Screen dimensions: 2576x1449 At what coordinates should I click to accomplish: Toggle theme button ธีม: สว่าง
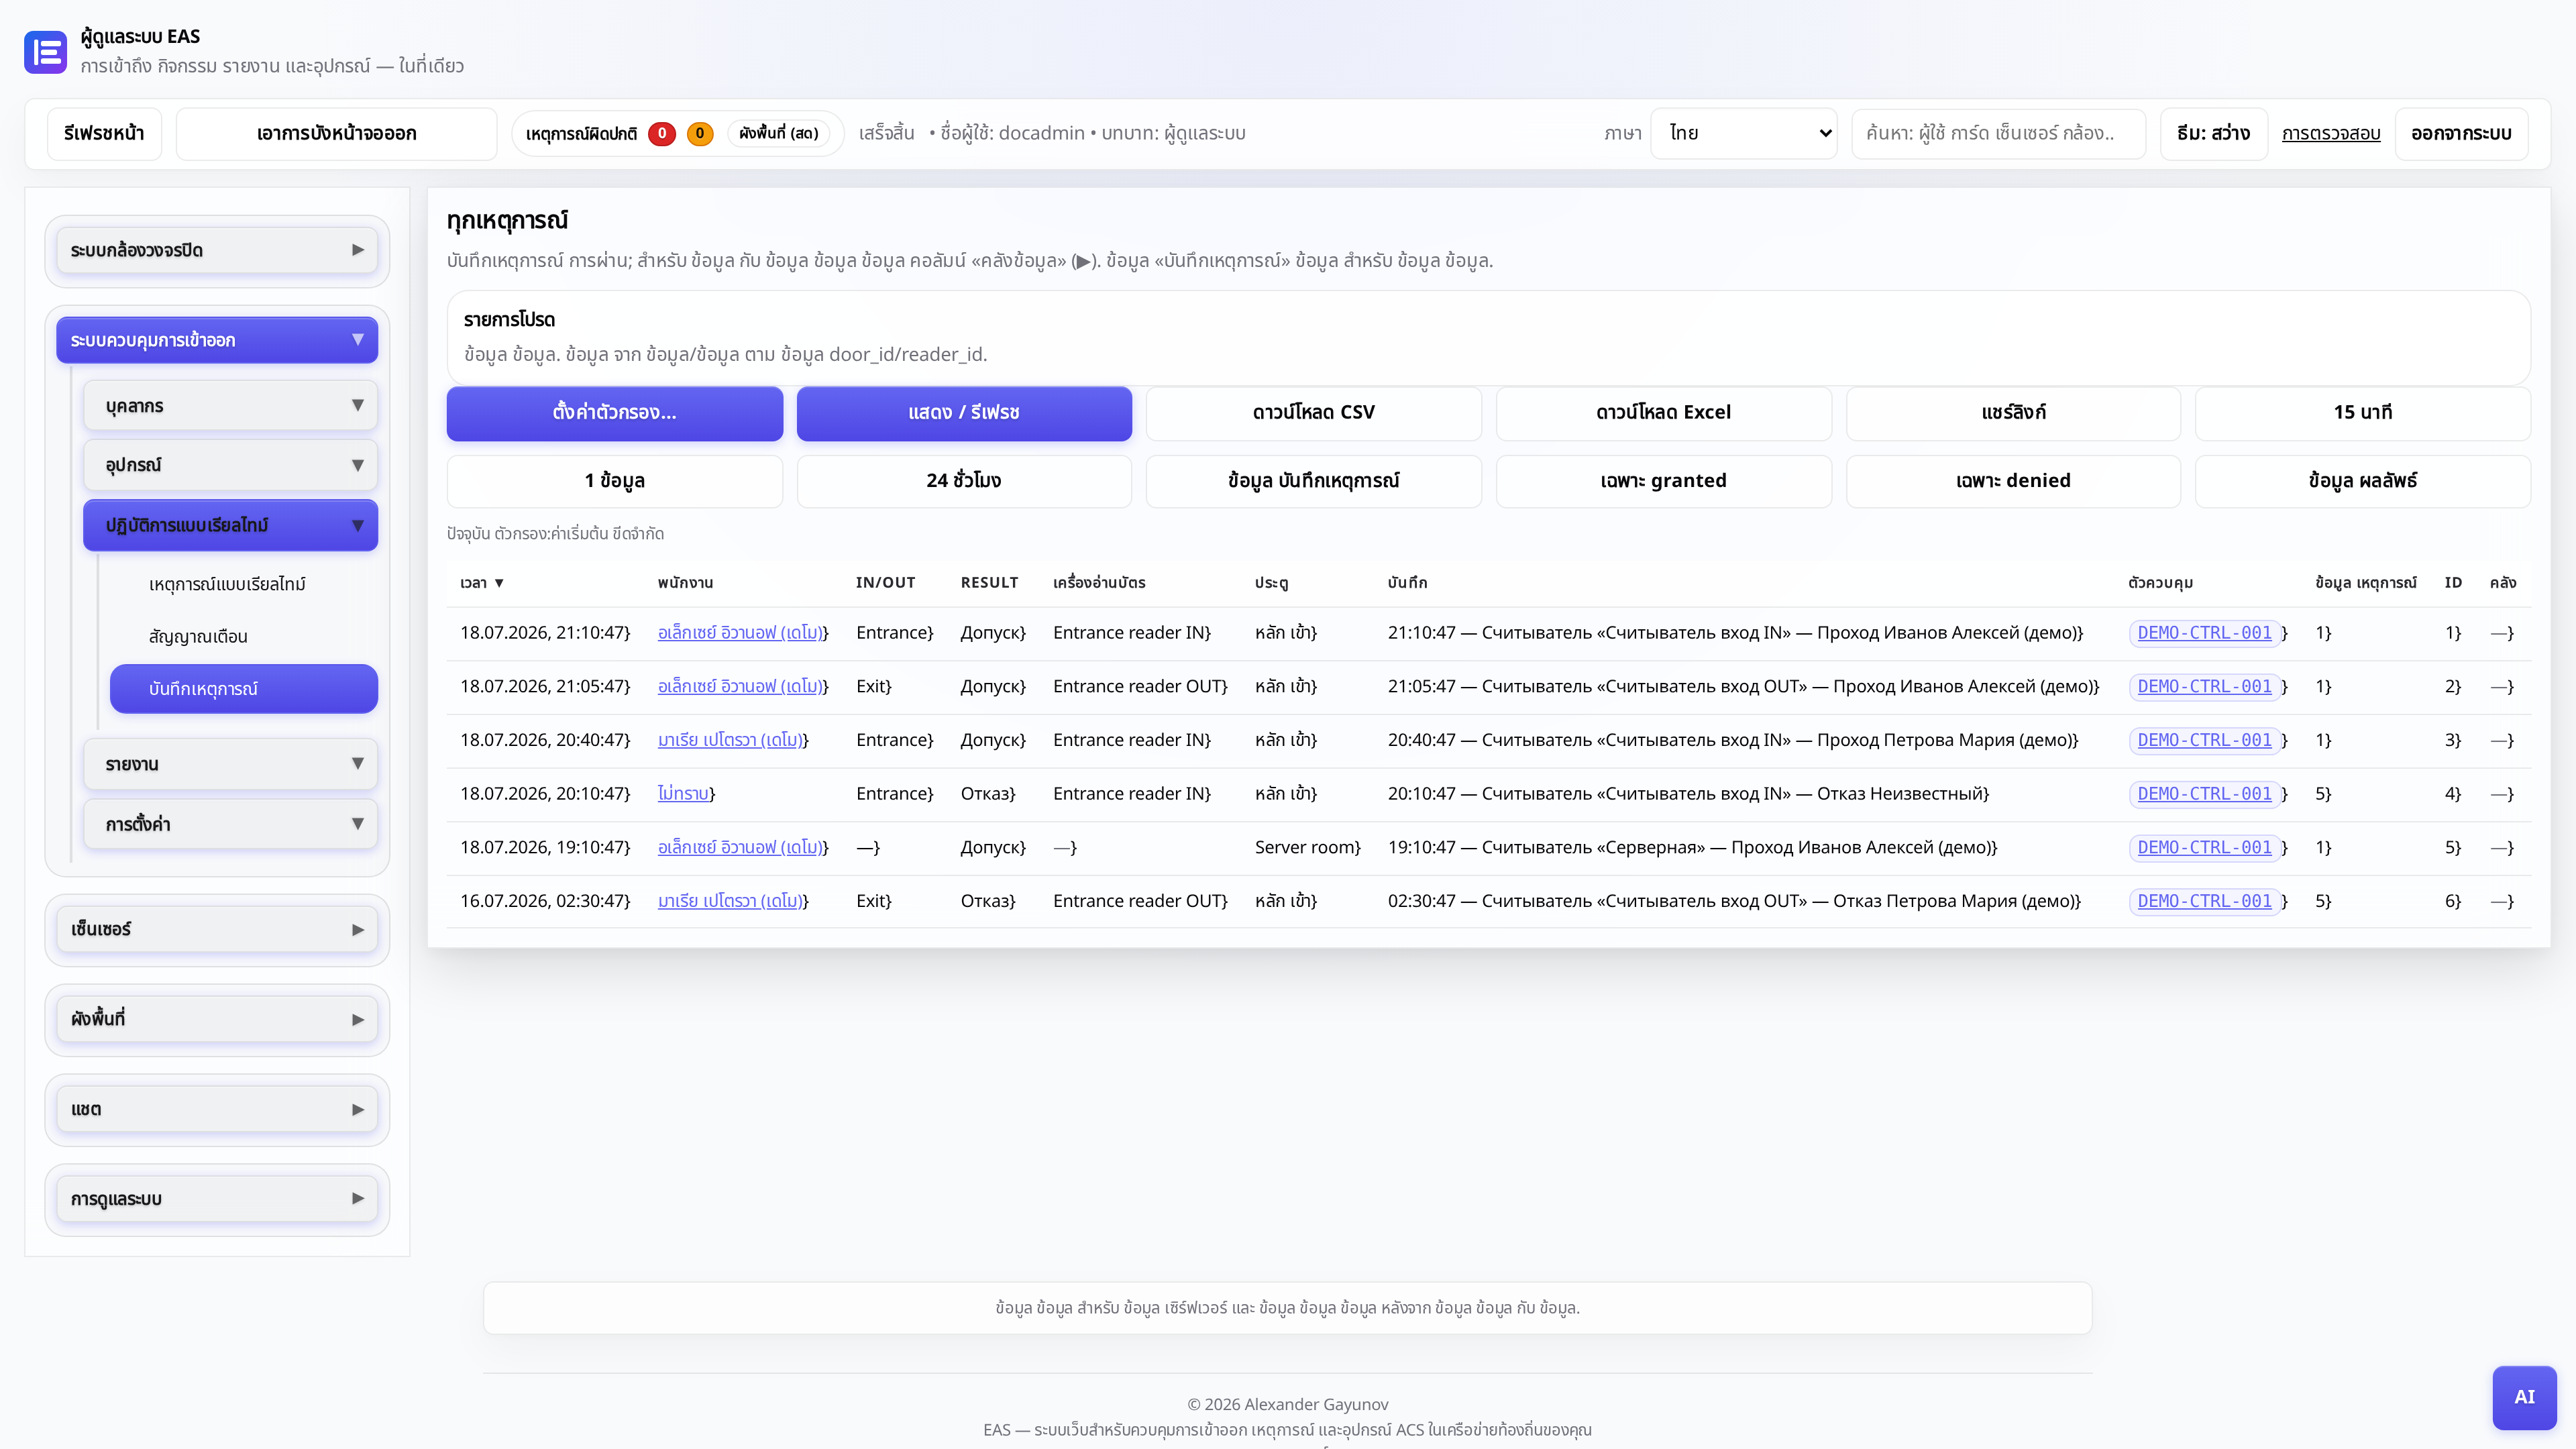[2213, 133]
